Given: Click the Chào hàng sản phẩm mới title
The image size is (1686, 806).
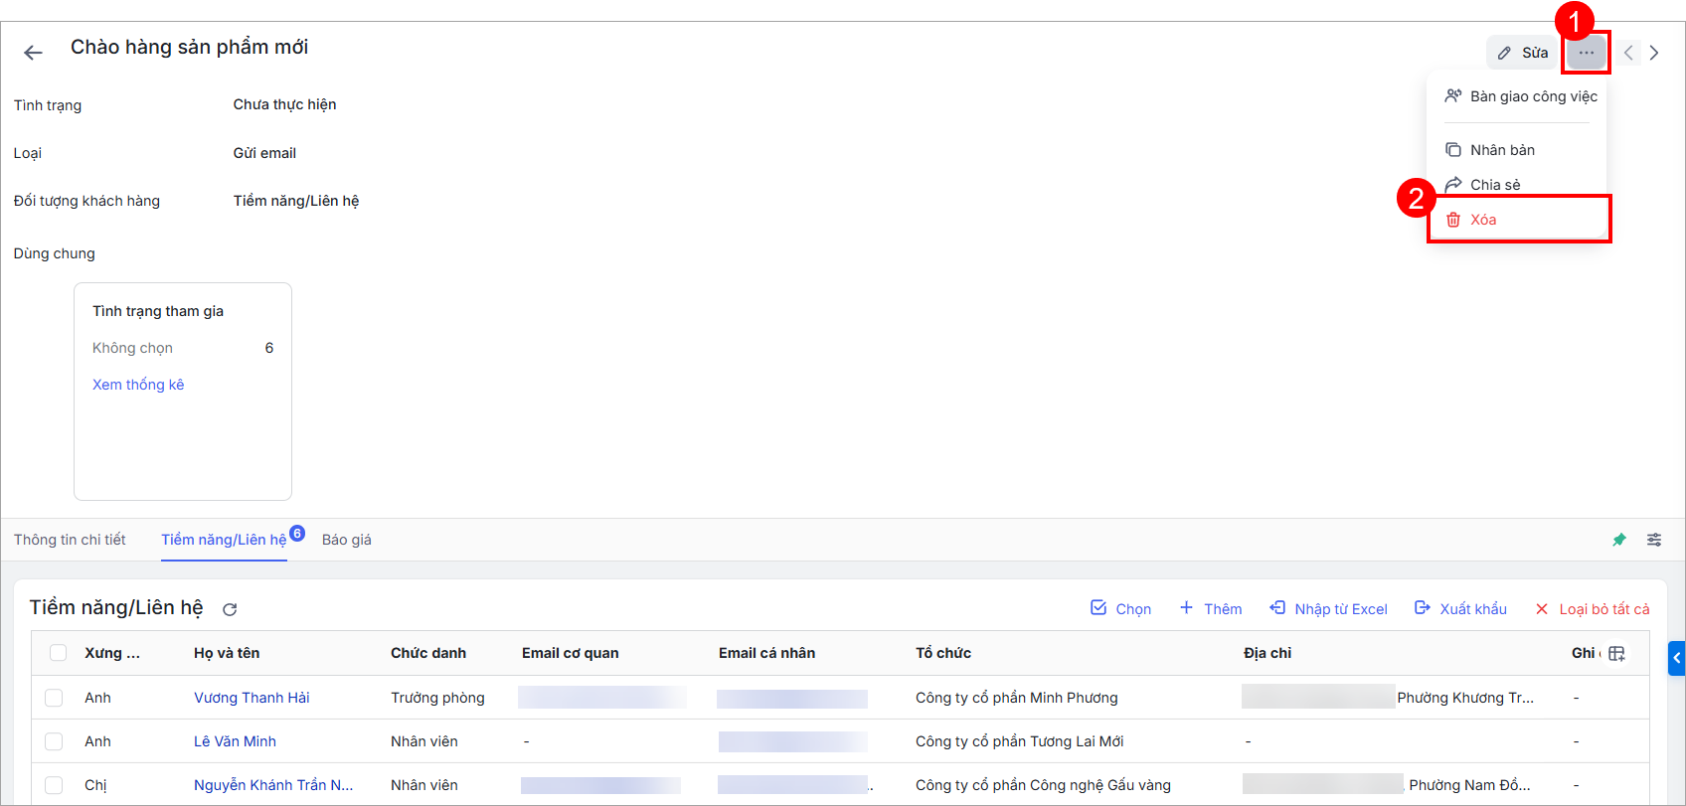Looking at the screenshot, I should 189,47.
